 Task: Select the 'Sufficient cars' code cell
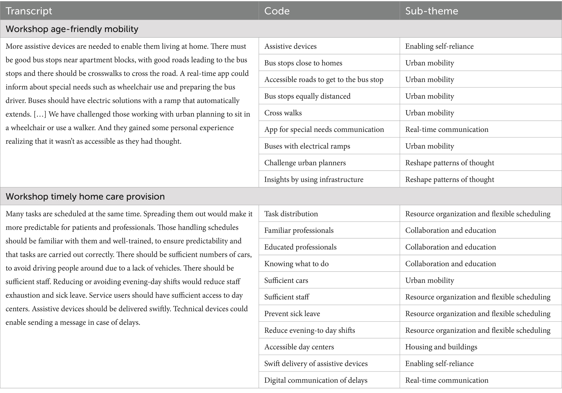(x=286, y=280)
